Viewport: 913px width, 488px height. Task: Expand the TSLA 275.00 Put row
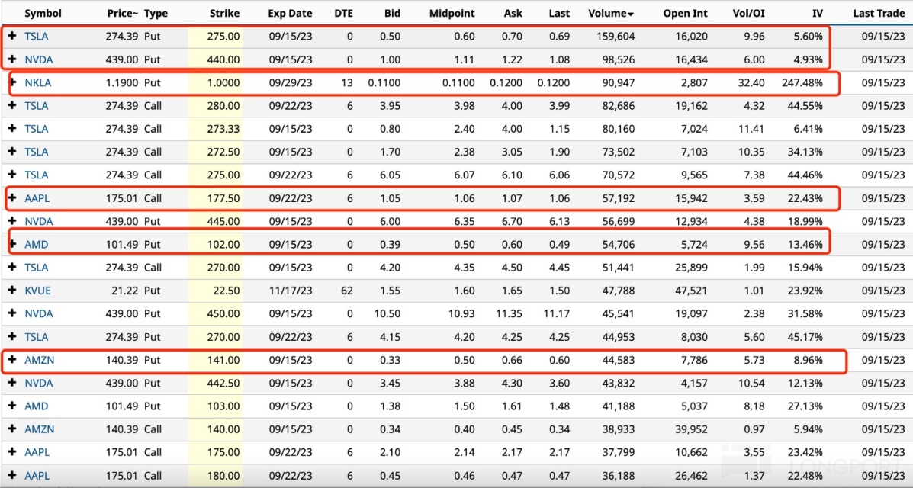(x=12, y=36)
